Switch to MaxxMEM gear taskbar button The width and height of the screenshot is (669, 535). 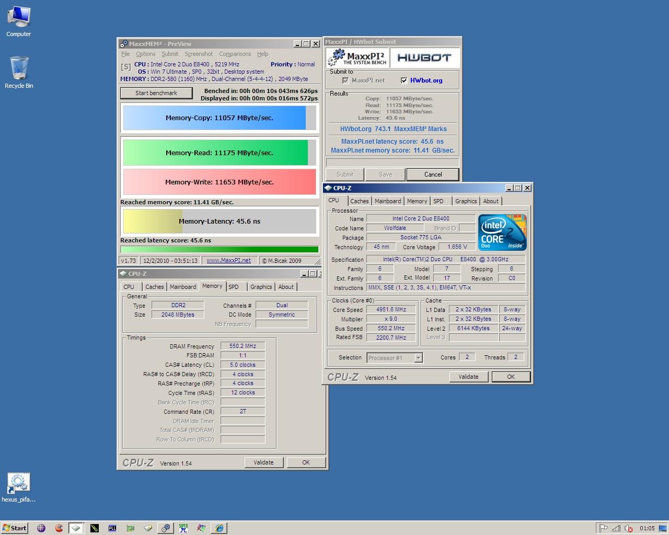tap(166, 528)
